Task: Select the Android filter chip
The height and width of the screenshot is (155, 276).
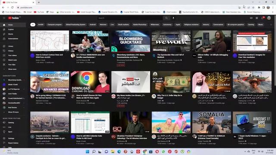Action: click(93, 25)
